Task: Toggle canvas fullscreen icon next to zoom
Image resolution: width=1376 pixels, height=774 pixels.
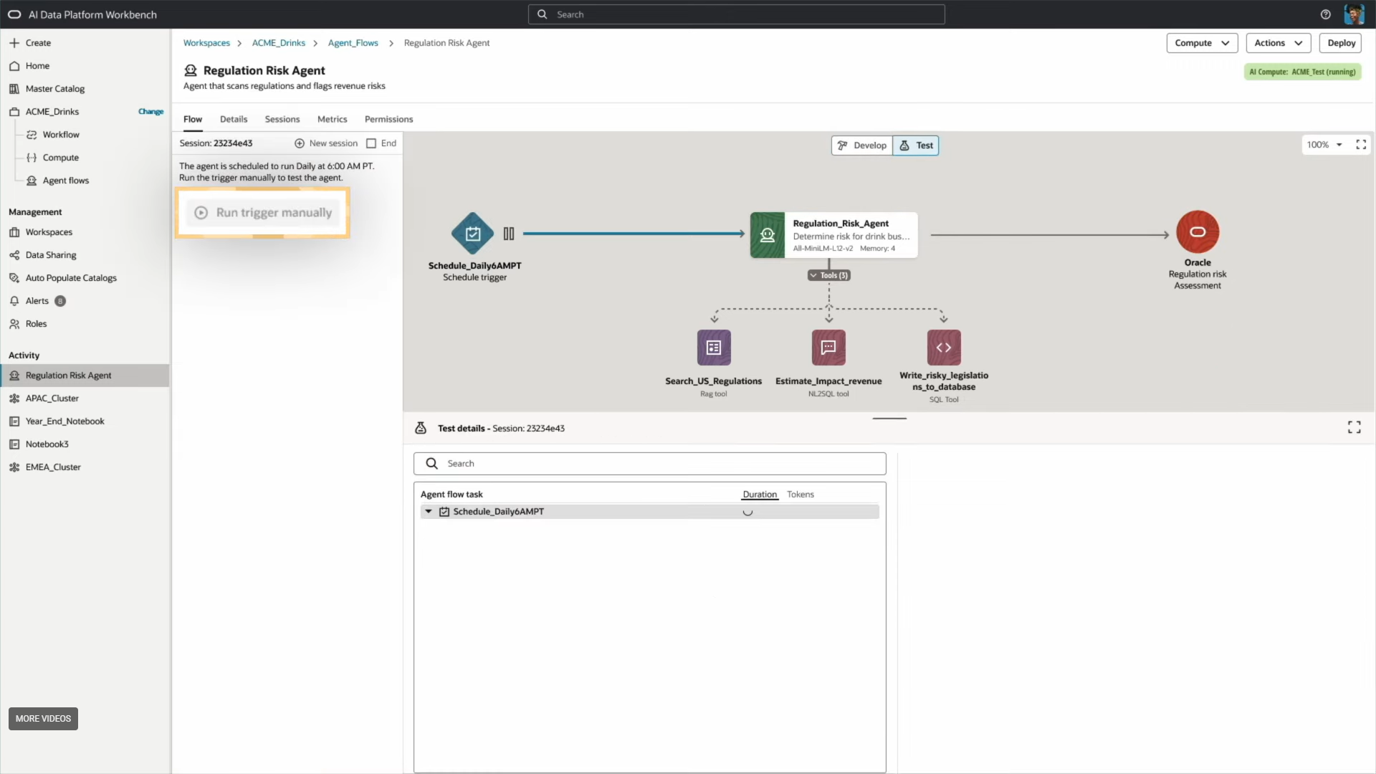Action: (1361, 145)
